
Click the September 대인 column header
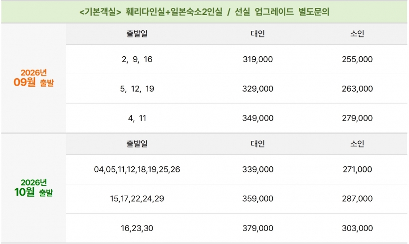tap(258, 33)
